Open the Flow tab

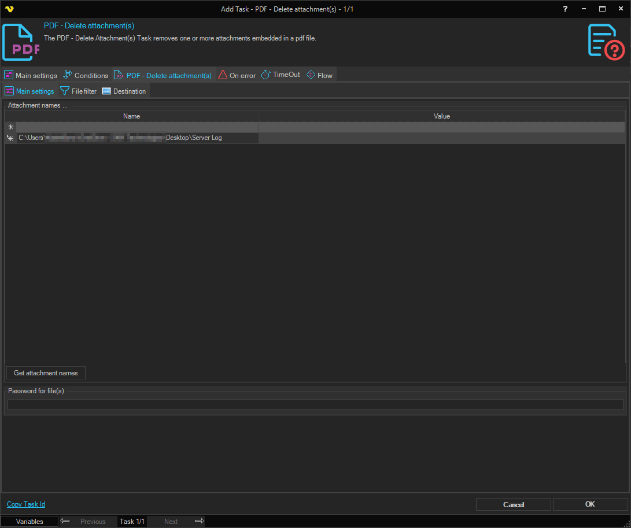pyautogui.click(x=319, y=75)
